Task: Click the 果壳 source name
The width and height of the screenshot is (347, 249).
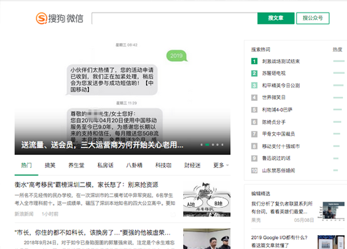Action: (x=256, y=220)
